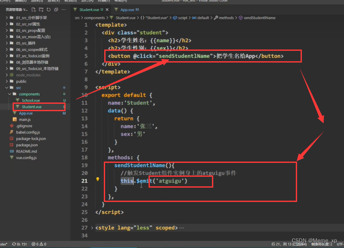Image resolution: width=344 pixels, height=248 pixels.
Task: Click the "sex:'男'" code line
Action: tap(133, 134)
